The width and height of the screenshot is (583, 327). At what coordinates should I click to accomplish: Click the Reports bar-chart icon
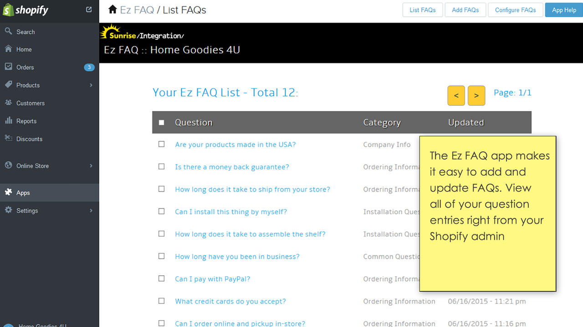coord(8,121)
